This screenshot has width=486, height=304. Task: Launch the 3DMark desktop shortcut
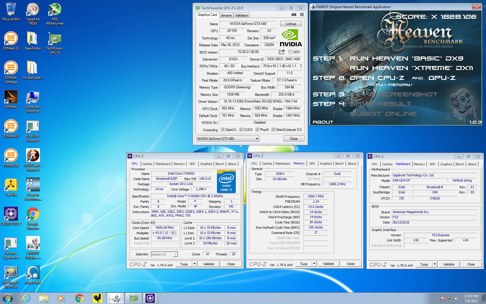[11, 99]
